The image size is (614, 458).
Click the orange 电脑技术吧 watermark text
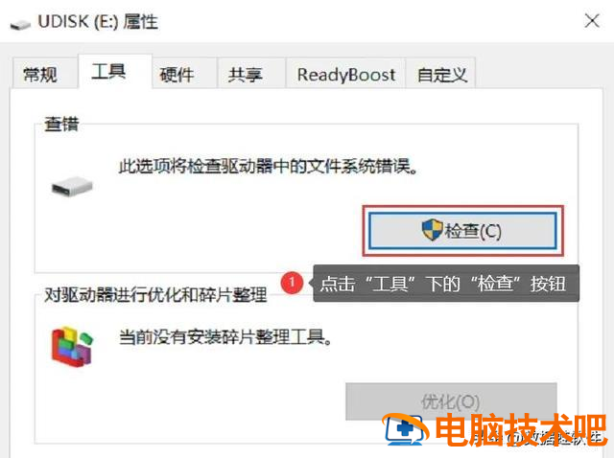coord(521,429)
